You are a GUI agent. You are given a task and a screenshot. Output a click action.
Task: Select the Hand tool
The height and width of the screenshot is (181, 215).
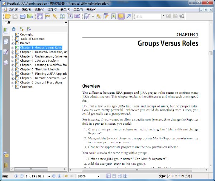point(40,16)
